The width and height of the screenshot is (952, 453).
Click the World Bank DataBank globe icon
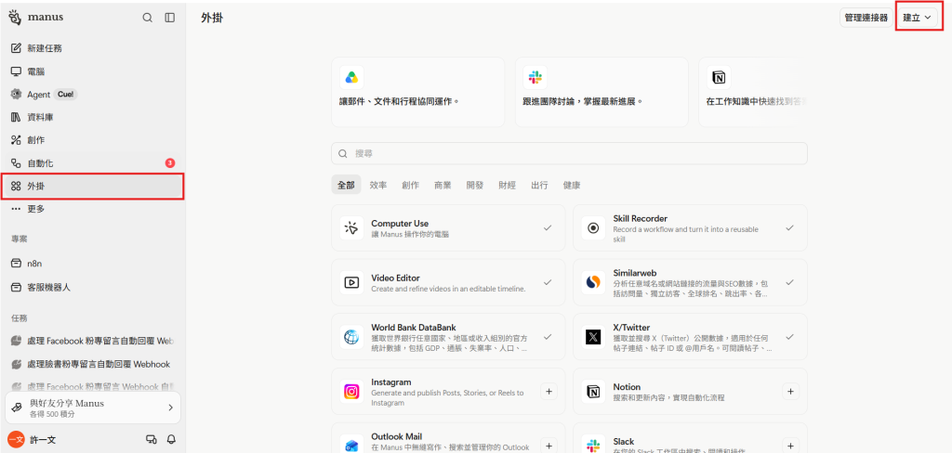(x=351, y=337)
